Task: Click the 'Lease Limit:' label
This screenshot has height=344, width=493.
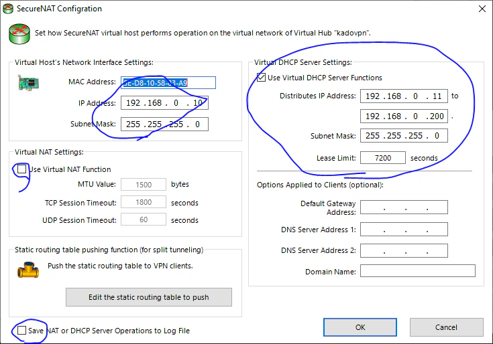Action: [336, 158]
